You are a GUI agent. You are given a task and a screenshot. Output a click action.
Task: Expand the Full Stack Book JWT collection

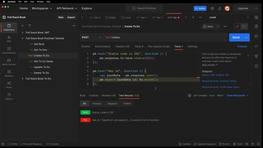23,32
